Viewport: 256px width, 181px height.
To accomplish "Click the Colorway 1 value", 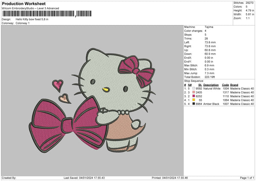I will point(23,23).
